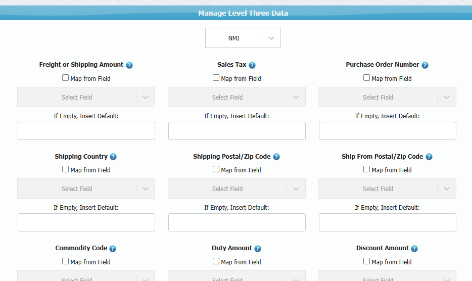Click default value field for Shipping Country

(x=86, y=222)
